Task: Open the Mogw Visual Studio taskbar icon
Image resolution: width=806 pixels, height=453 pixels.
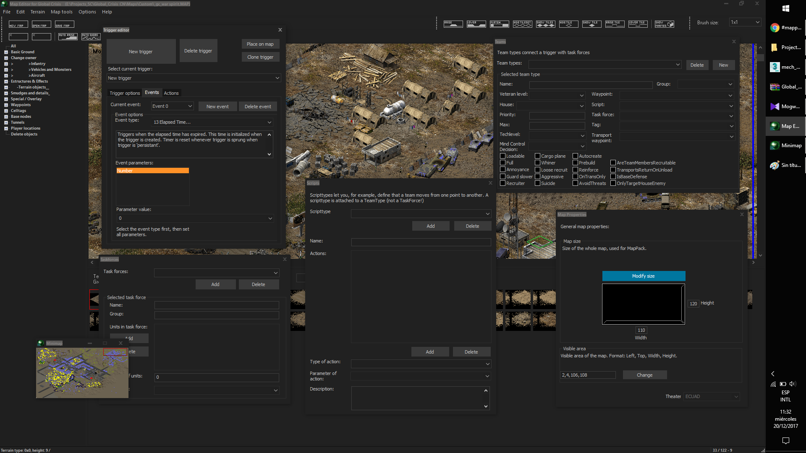Action: point(786,107)
